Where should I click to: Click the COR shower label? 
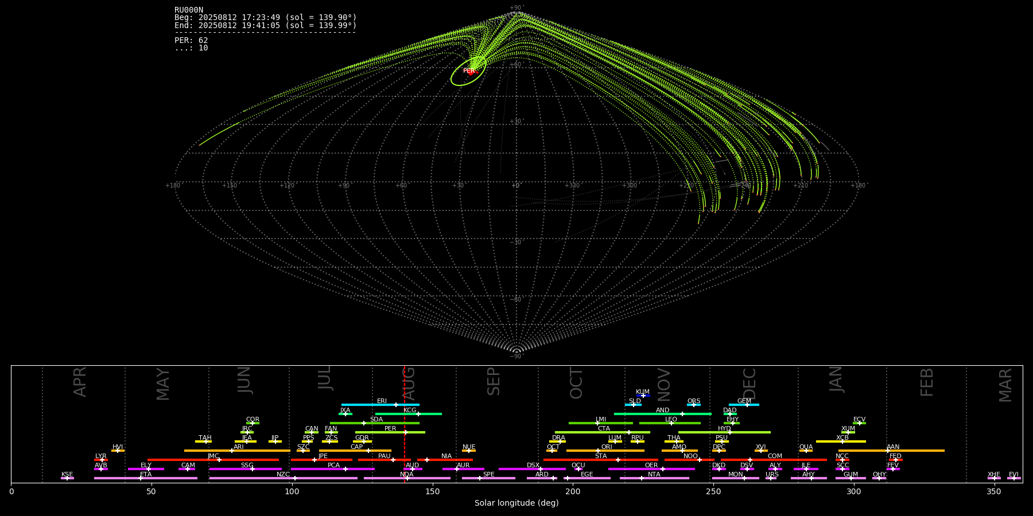tap(253, 419)
